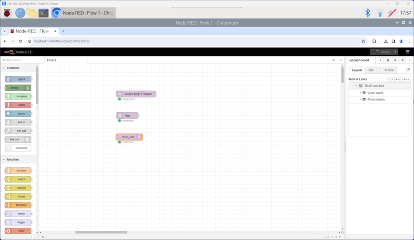
Task: Open the information sidebar tab icon
Action: tap(381, 60)
